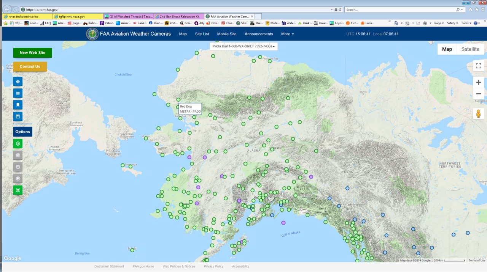
Task: Open the Accessibility footer link
Action: coord(240,266)
